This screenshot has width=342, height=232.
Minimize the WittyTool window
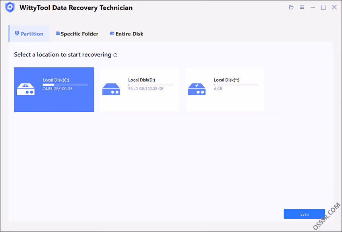[x=313, y=8]
